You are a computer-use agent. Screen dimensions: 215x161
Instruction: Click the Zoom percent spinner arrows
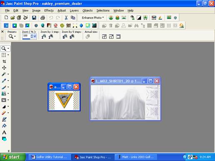(32, 36)
